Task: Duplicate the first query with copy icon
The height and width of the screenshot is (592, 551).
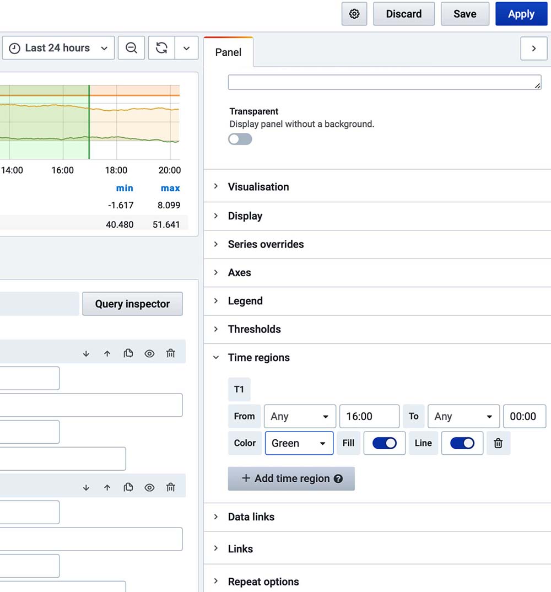Action: pos(128,354)
